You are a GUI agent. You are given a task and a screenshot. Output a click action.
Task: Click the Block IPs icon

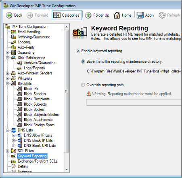20,89
